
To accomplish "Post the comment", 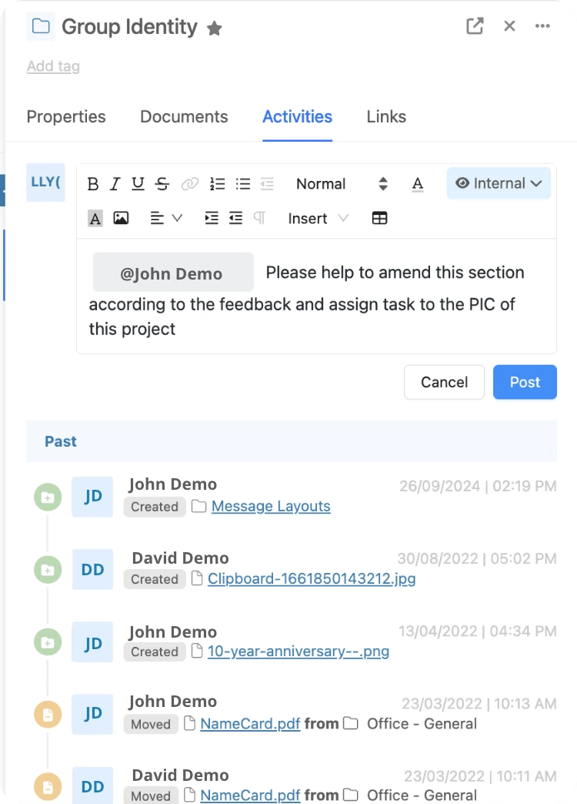I will point(525,382).
